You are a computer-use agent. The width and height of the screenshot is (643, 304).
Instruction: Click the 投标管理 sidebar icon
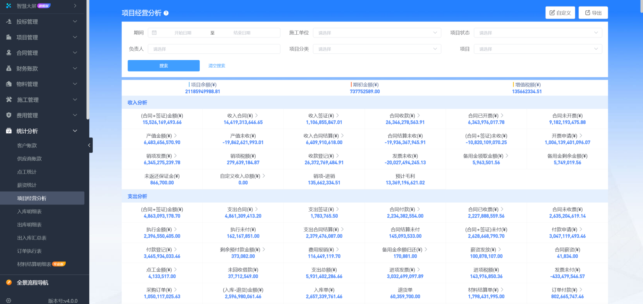(9, 22)
